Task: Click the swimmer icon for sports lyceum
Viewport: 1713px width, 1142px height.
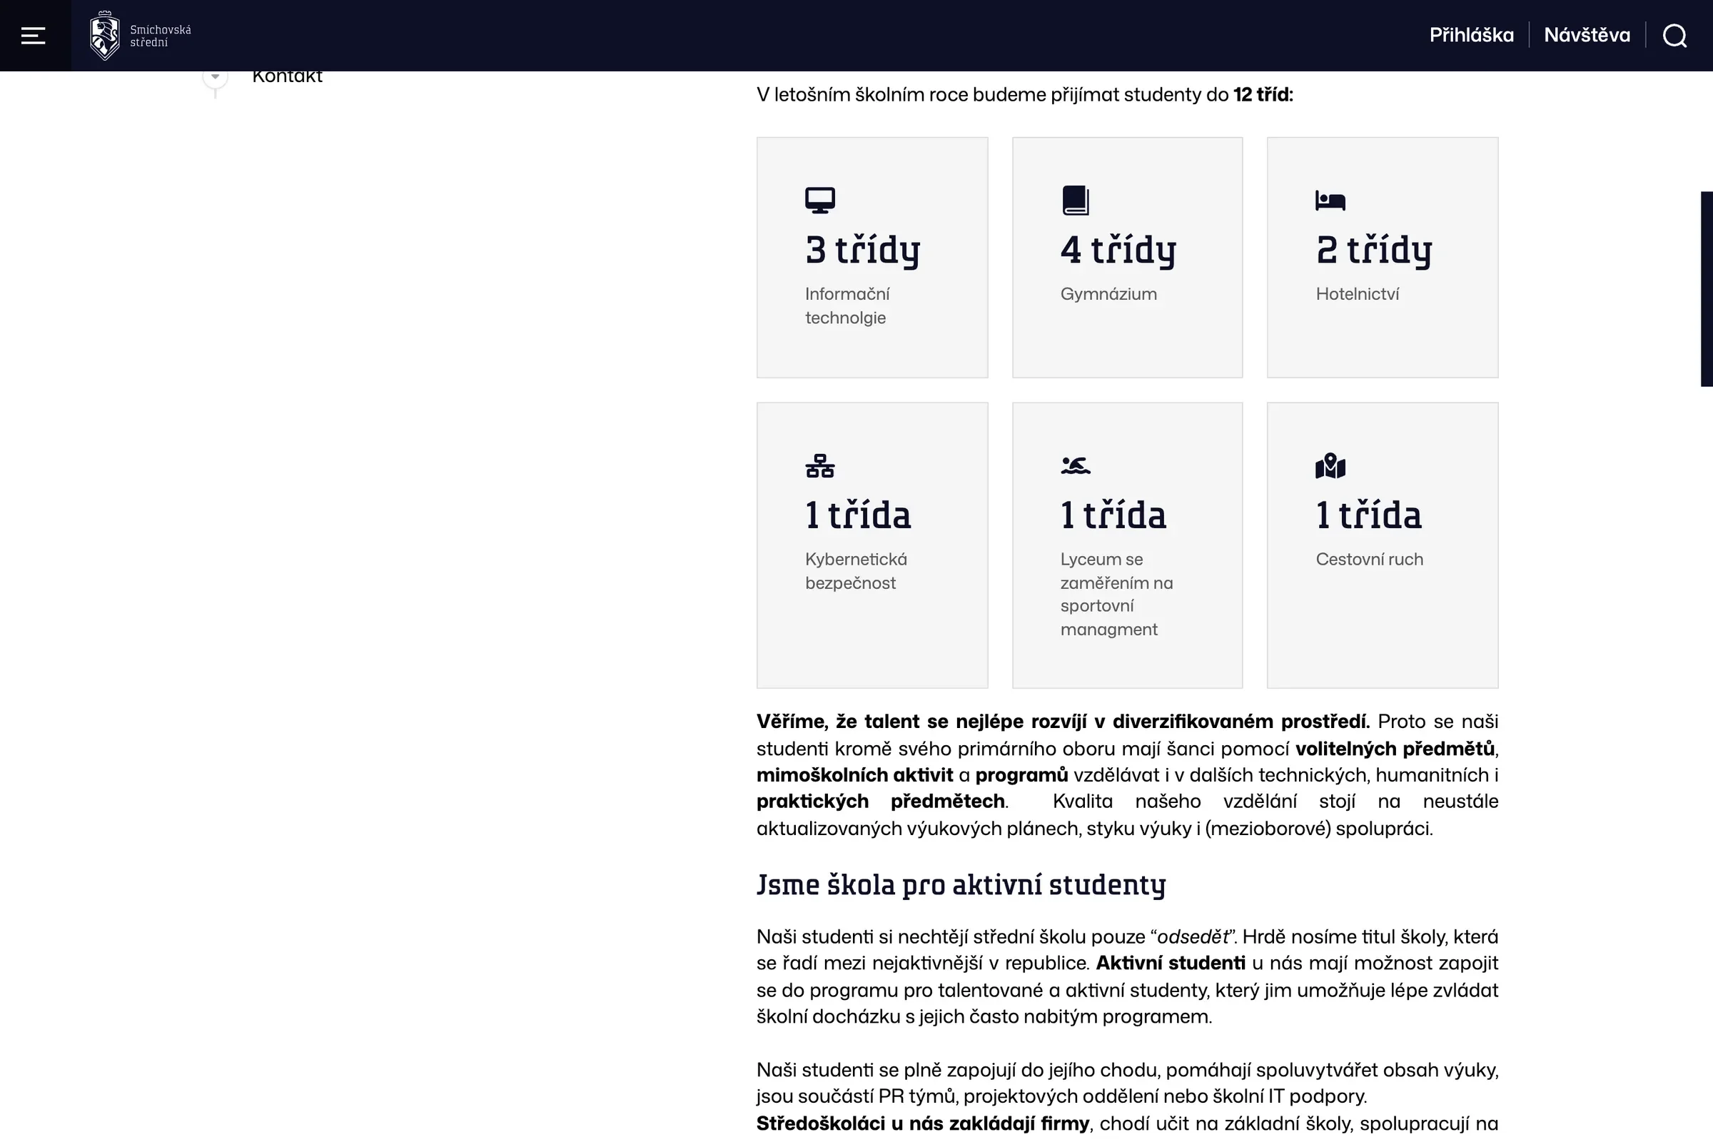Action: coord(1075,465)
